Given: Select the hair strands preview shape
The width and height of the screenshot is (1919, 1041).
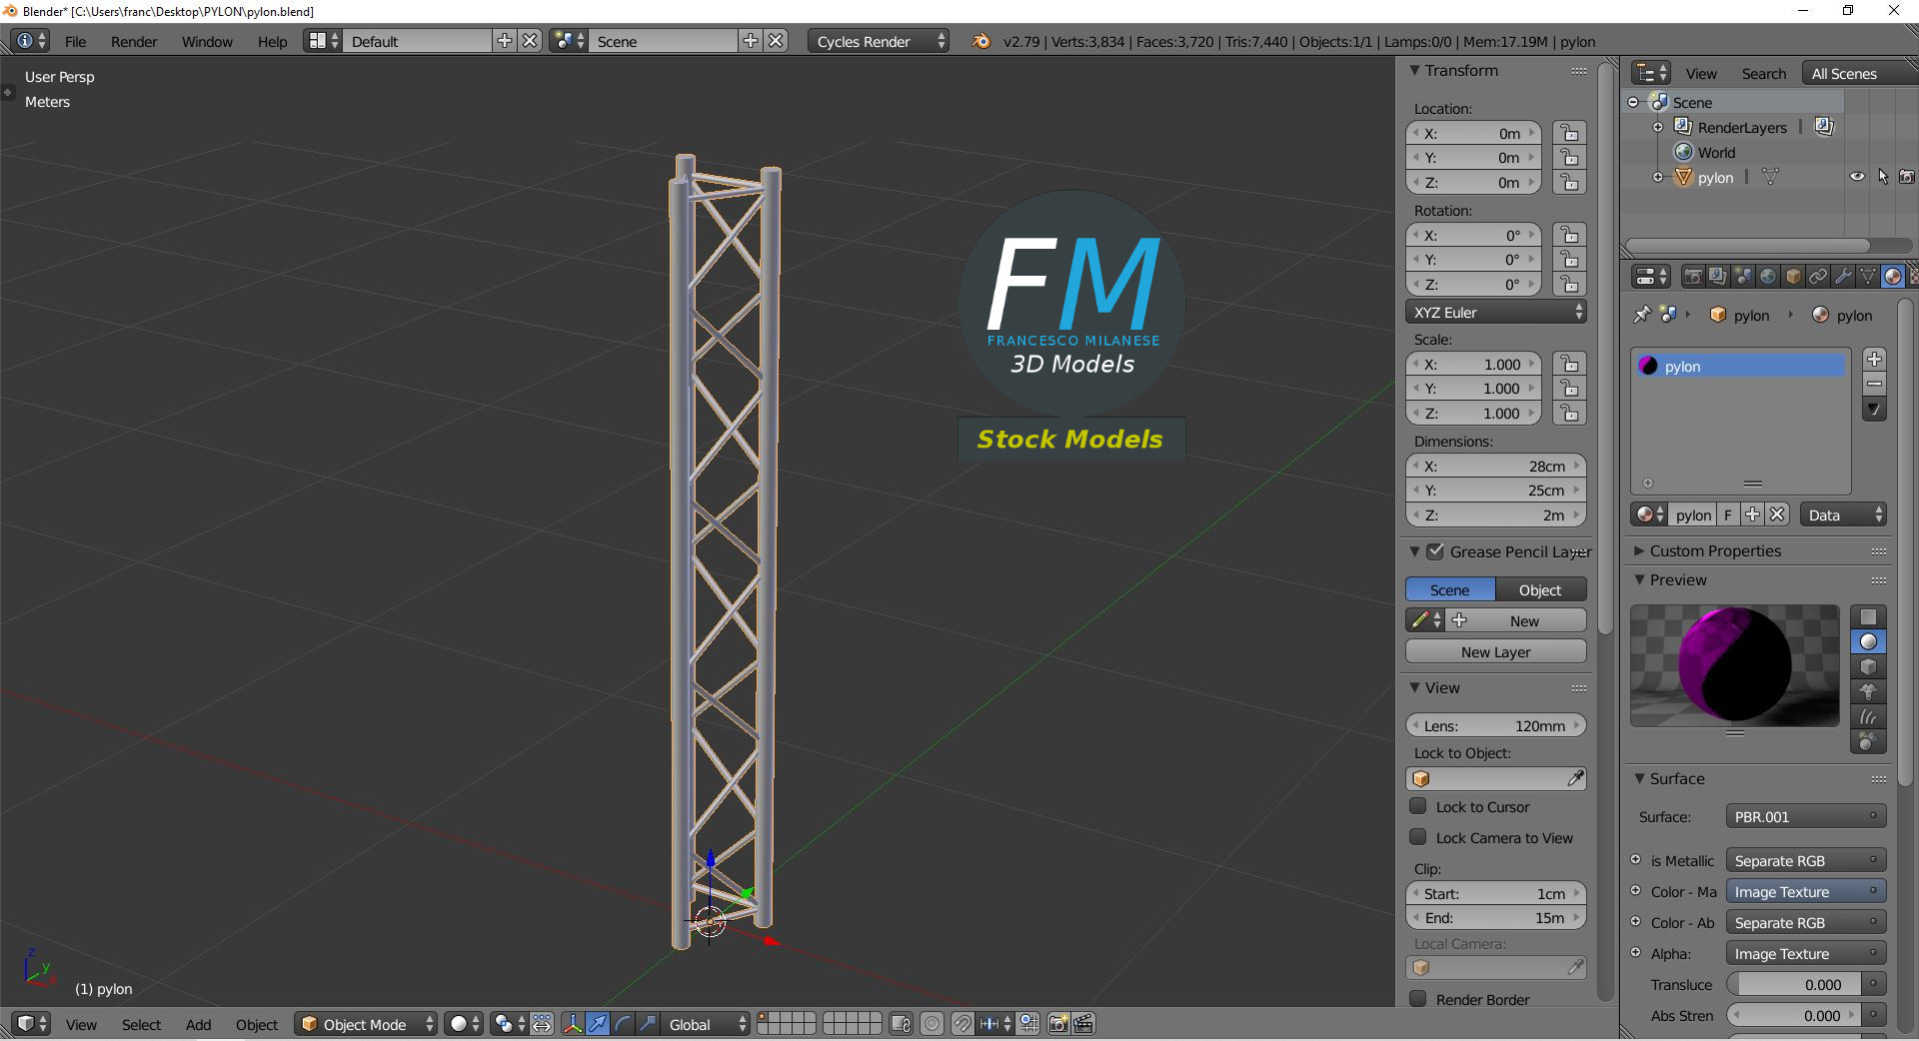Looking at the screenshot, I should coord(1868,717).
